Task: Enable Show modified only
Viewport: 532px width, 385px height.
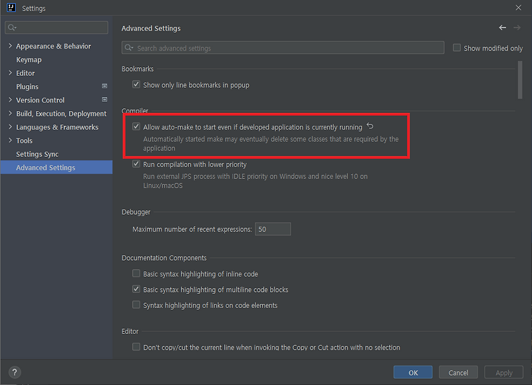Action: pyautogui.click(x=457, y=48)
